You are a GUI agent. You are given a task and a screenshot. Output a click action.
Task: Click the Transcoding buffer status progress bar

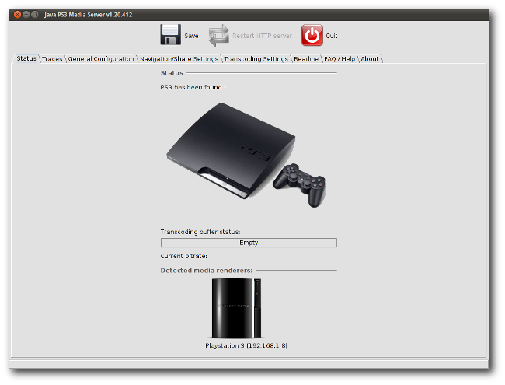click(249, 243)
